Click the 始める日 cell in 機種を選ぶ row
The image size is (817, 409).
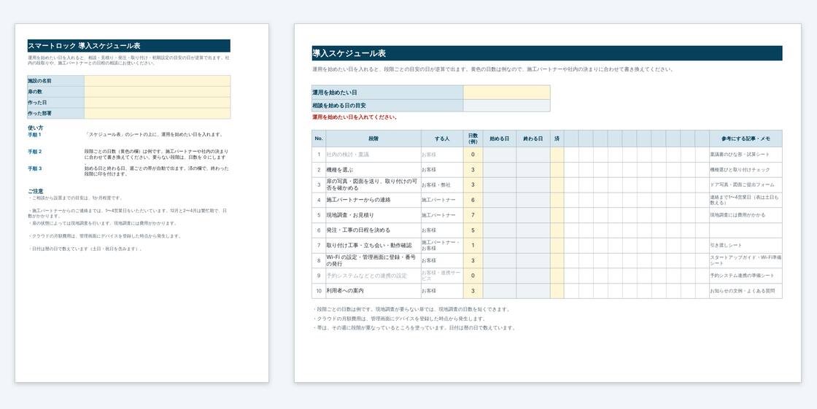coord(500,170)
